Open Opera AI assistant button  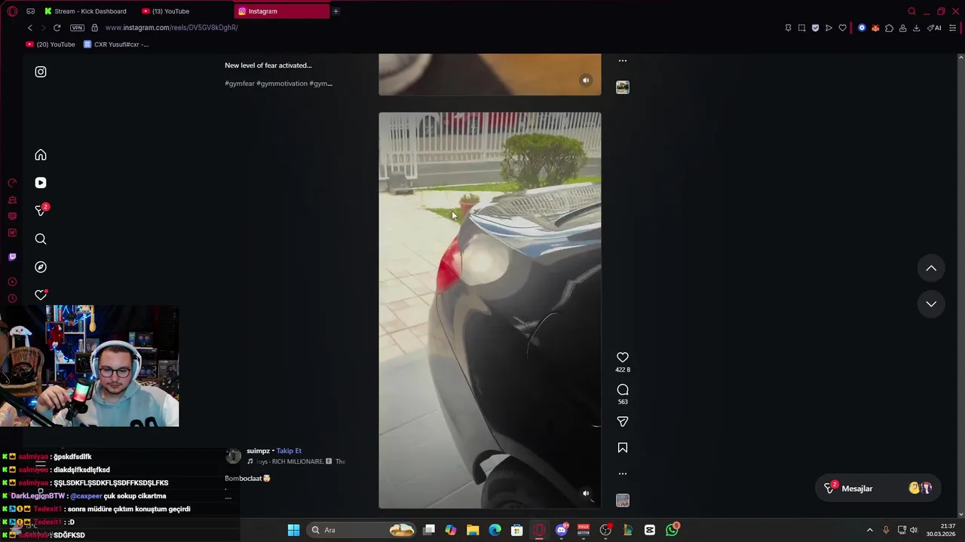934,28
